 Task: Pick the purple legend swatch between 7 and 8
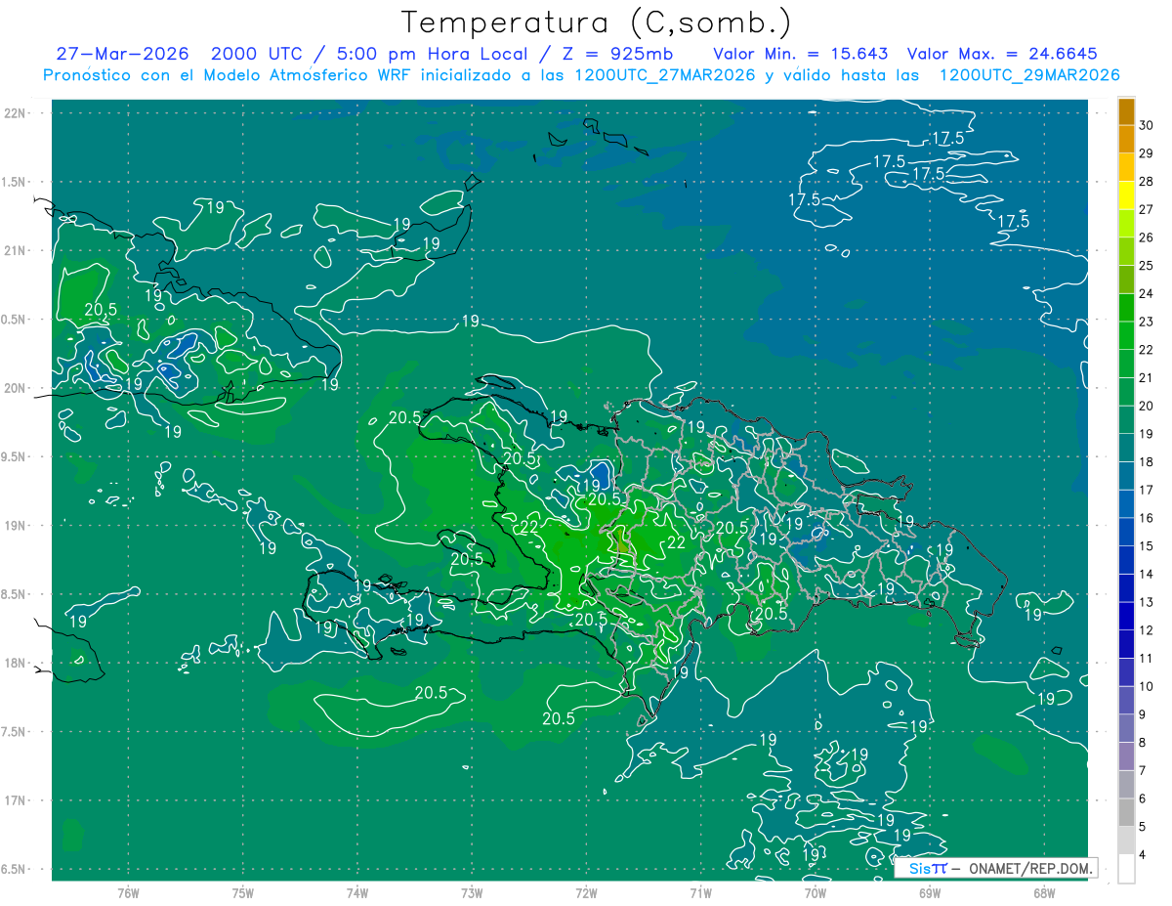pyautogui.click(x=1126, y=756)
